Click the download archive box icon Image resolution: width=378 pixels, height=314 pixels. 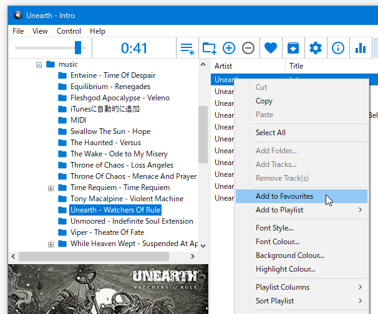[293, 48]
